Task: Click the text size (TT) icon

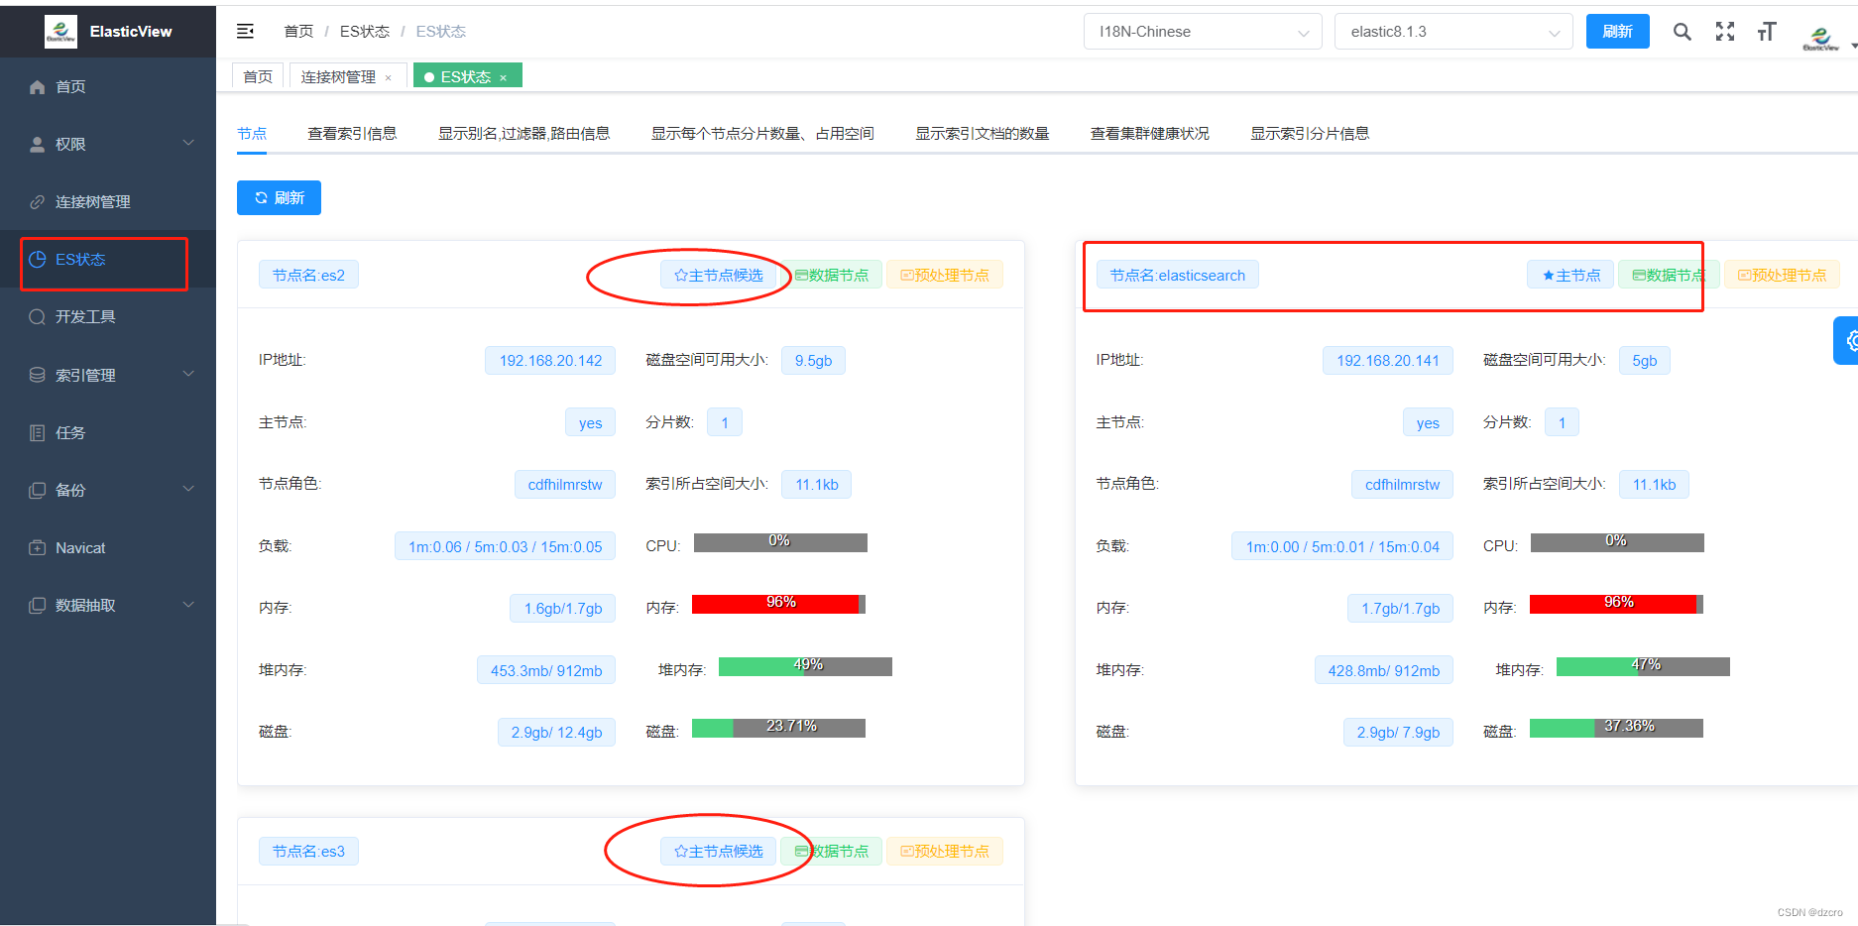Action: [x=1767, y=31]
